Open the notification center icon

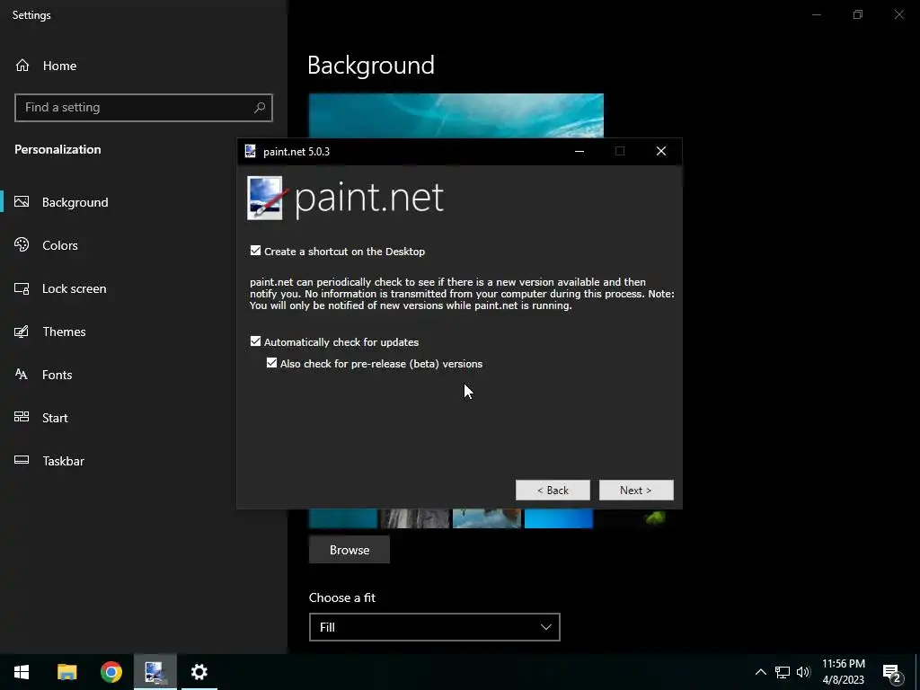[892, 673]
